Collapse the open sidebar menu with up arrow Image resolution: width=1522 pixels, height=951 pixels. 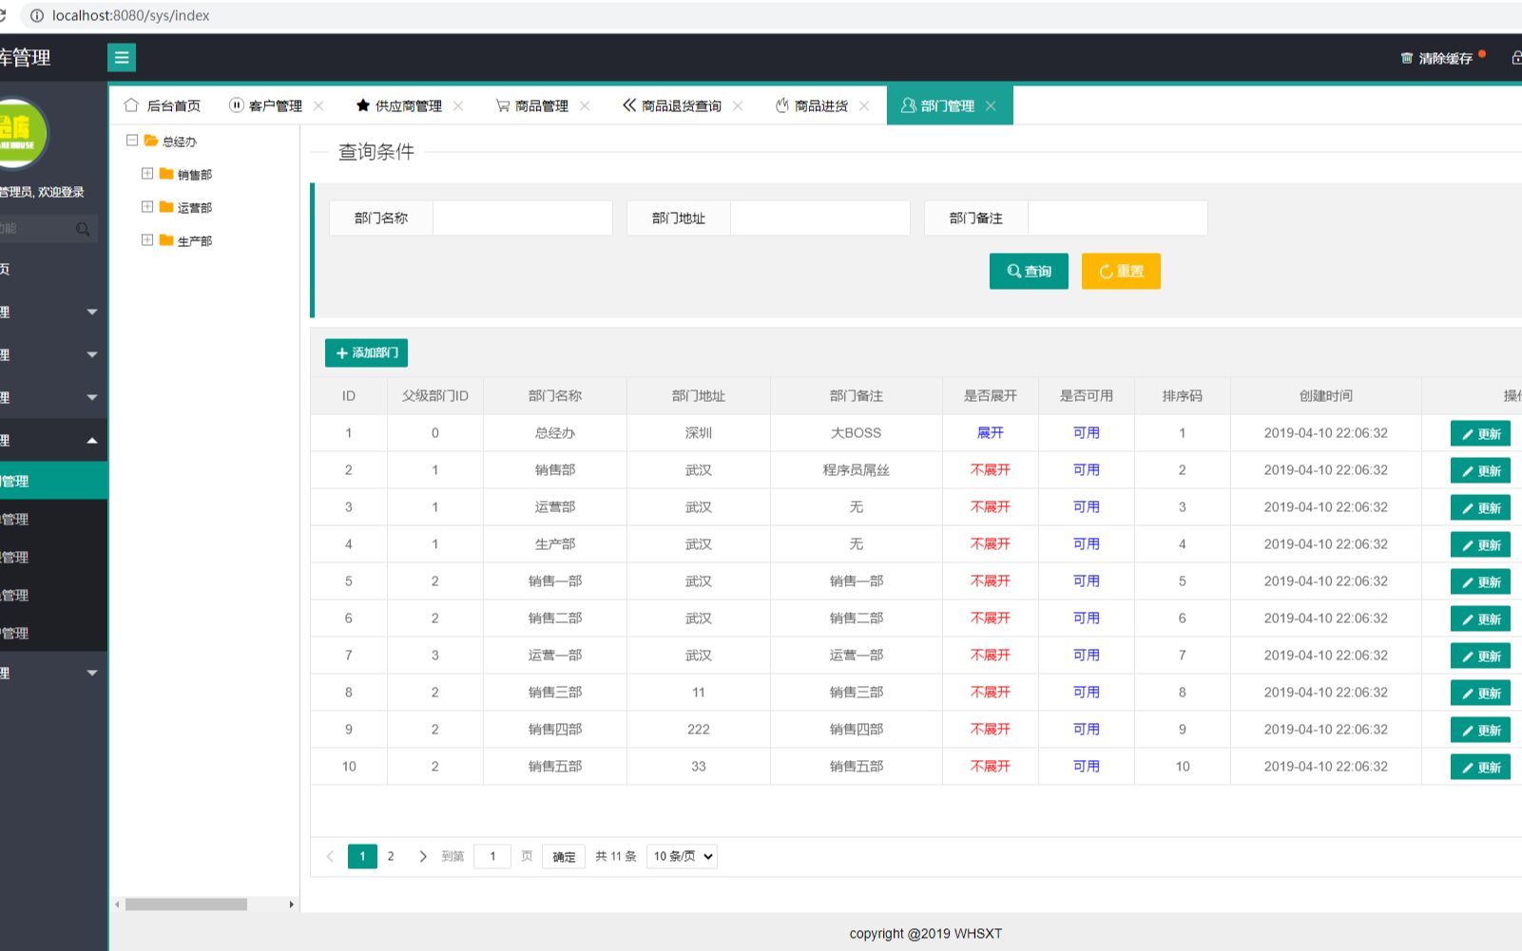coord(92,440)
